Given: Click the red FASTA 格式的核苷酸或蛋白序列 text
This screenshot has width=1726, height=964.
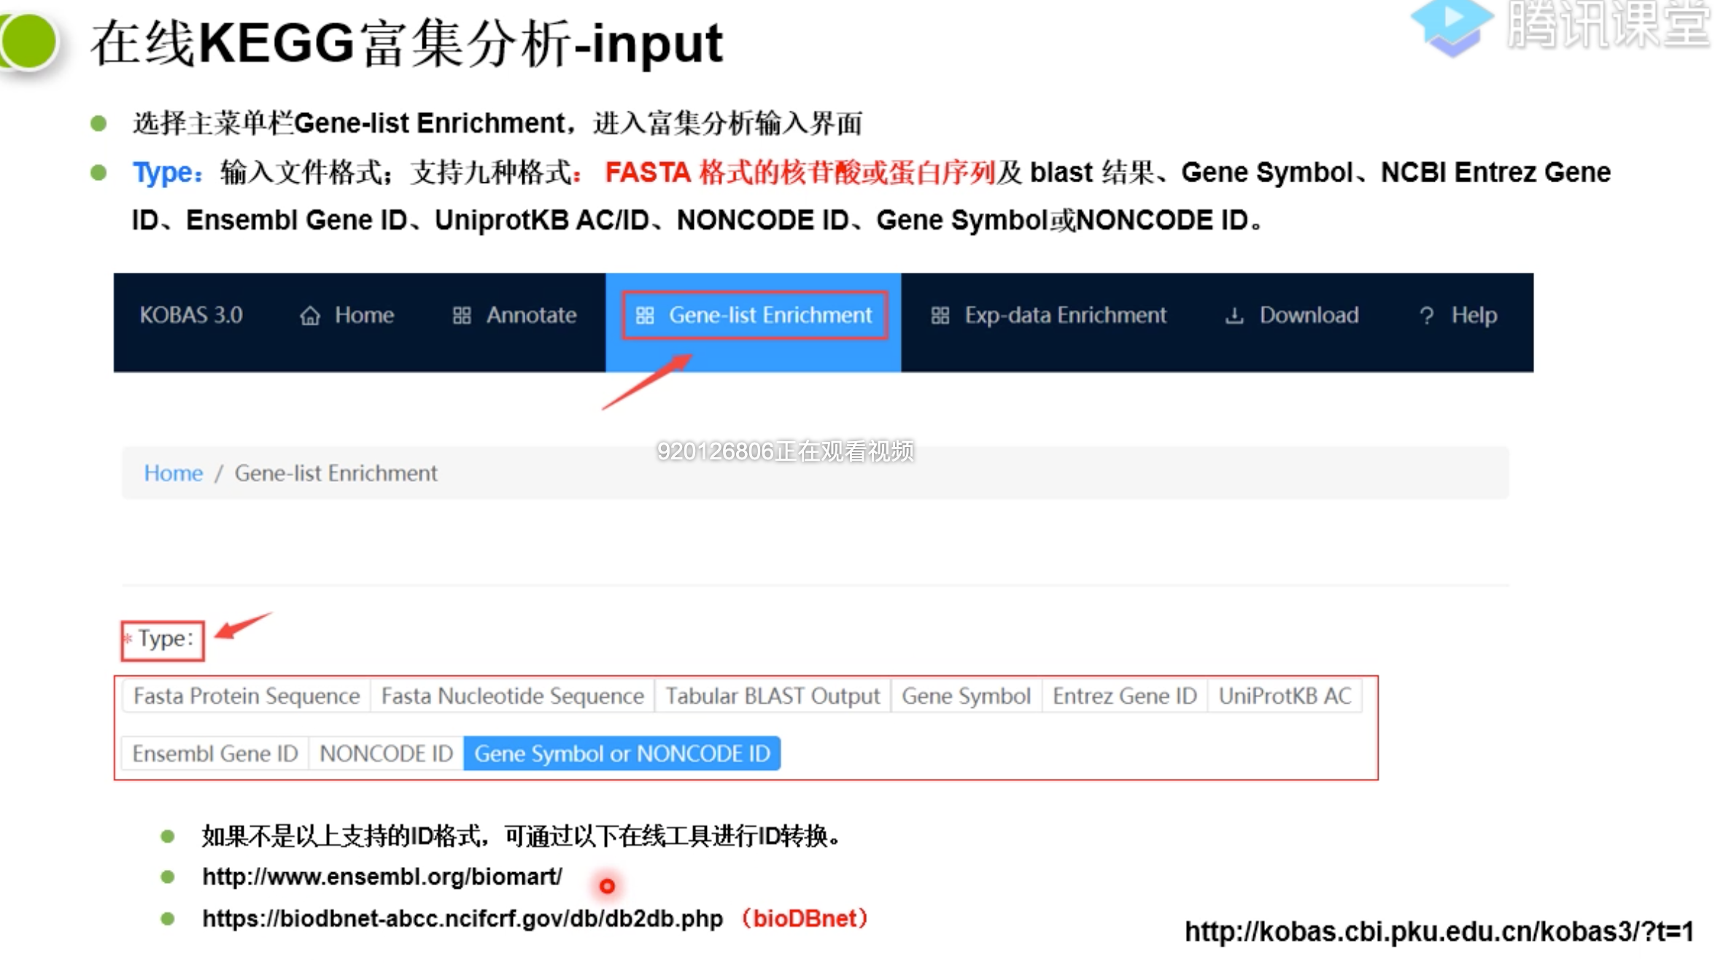Looking at the screenshot, I should [800, 173].
